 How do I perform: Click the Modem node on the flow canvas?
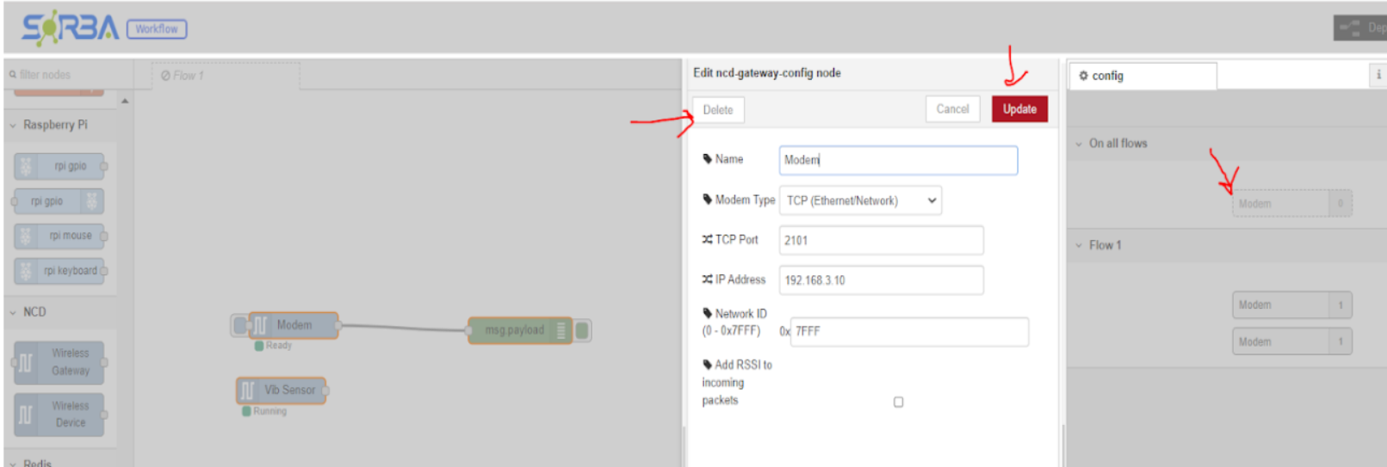click(x=293, y=325)
